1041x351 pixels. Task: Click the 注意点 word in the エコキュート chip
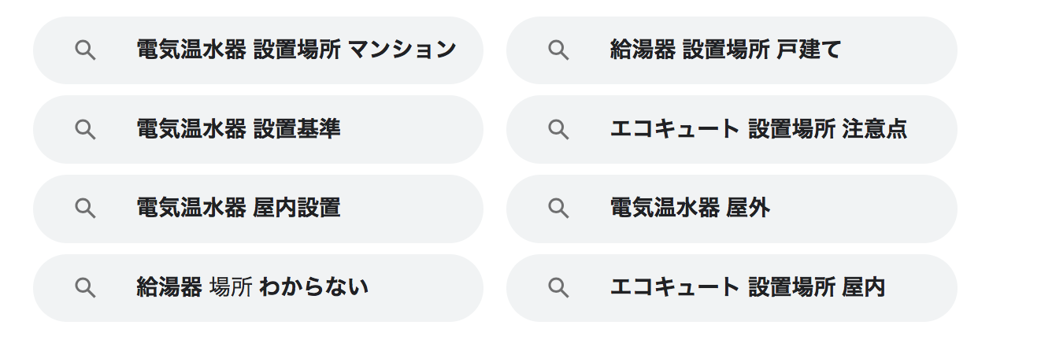click(x=875, y=129)
